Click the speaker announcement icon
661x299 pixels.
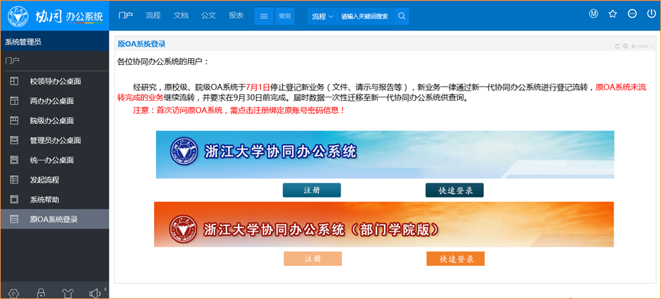(x=95, y=293)
